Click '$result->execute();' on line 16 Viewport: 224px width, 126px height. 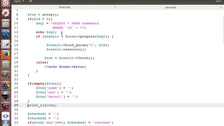pos(66,49)
